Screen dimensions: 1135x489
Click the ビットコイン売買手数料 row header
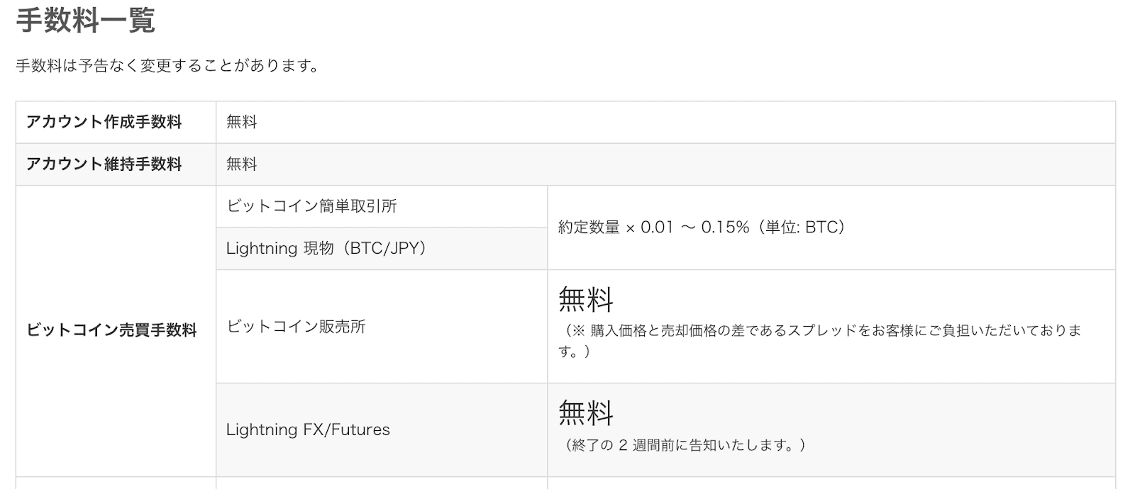(x=111, y=330)
